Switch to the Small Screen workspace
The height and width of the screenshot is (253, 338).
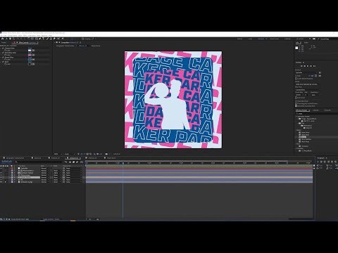click(x=274, y=39)
